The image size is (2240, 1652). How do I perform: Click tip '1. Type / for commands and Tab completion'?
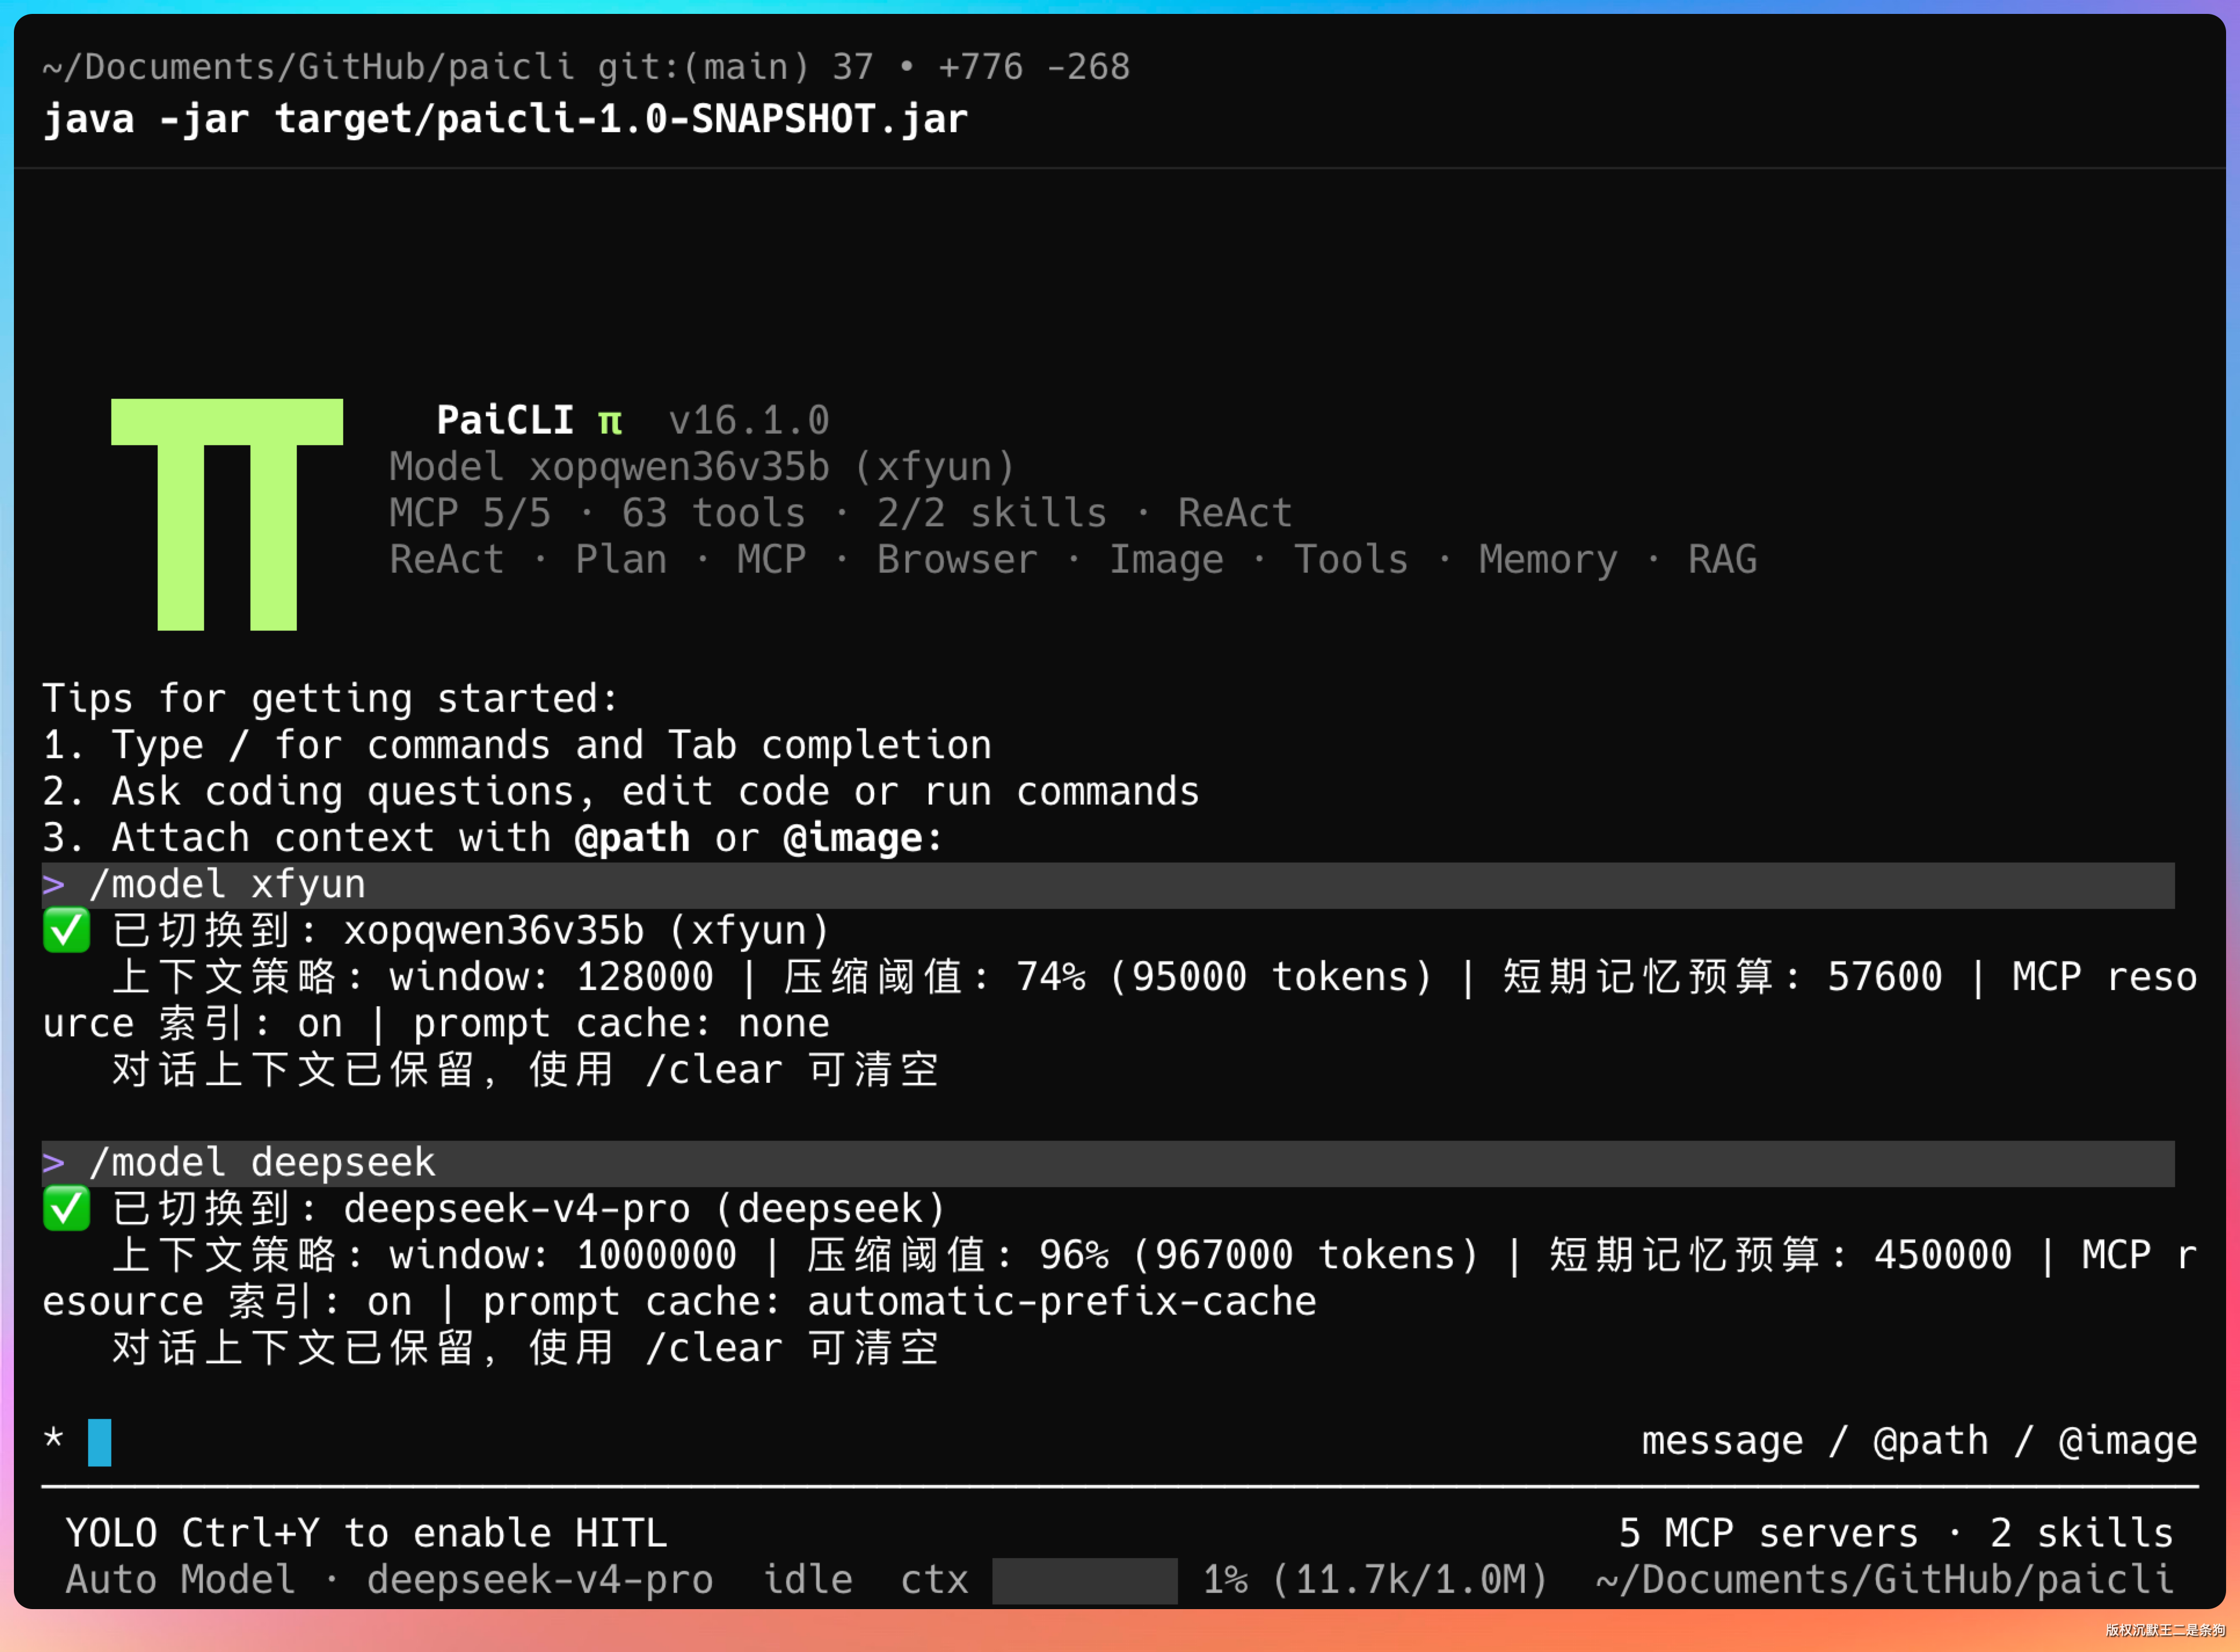pos(517,746)
